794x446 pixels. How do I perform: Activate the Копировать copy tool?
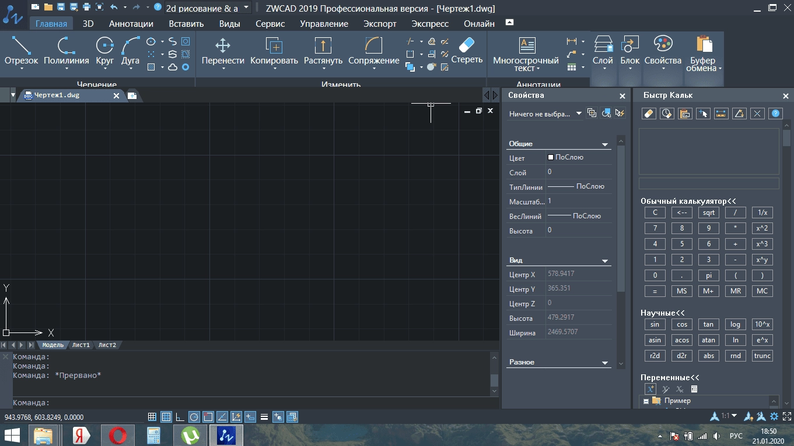274,51
